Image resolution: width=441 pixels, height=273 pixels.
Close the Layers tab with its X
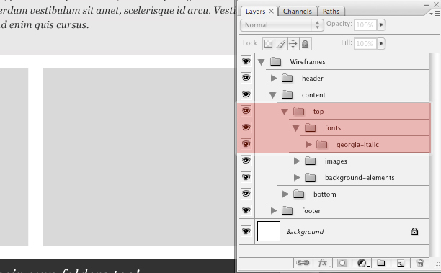point(271,11)
